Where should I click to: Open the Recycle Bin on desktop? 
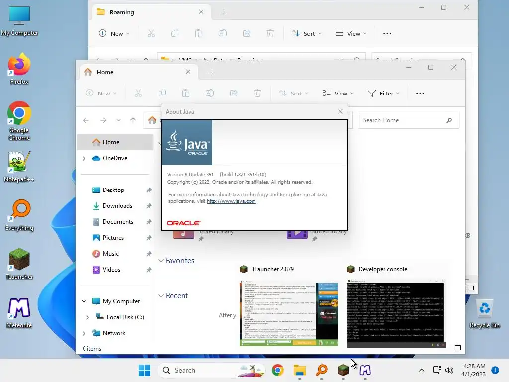tap(484, 313)
